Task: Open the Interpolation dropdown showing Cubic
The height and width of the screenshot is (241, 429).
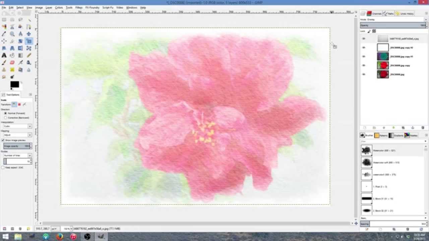Action: click(17, 126)
